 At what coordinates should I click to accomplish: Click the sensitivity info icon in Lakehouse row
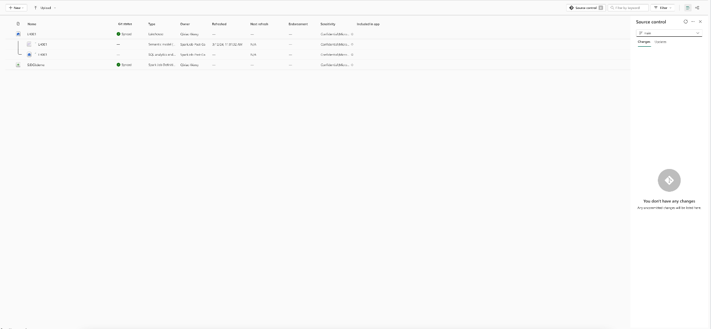click(352, 34)
